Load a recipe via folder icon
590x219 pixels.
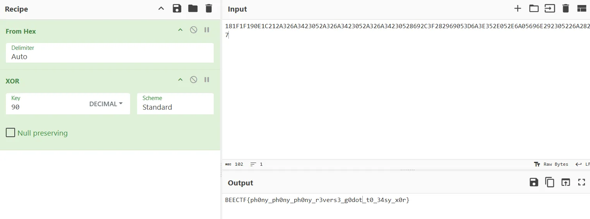[193, 8]
